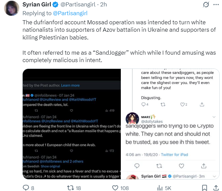Share the post using the upload icon
222x191 pixels.
pyautogui.click(x=215, y=188)
